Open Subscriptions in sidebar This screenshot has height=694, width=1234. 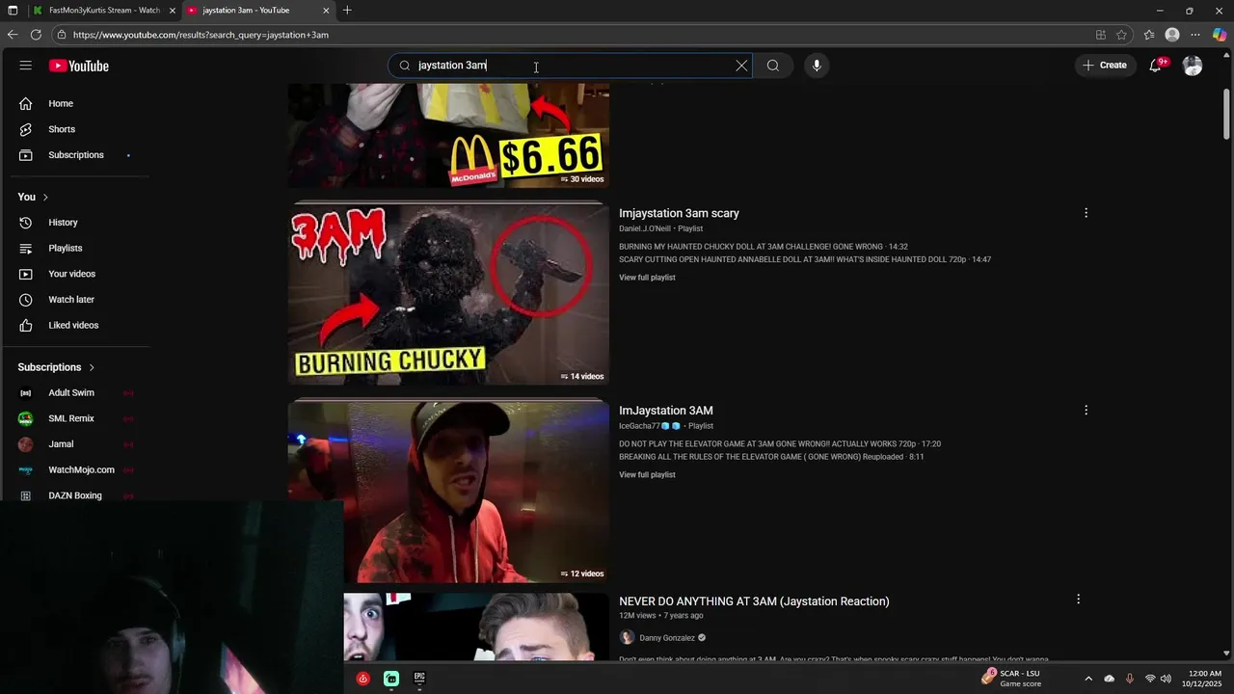coord(77,155)
